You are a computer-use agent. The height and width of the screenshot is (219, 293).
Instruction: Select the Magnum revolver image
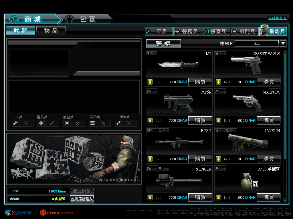[x=247, y=103]
